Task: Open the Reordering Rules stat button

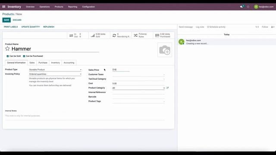Action: tap(121, 35)
